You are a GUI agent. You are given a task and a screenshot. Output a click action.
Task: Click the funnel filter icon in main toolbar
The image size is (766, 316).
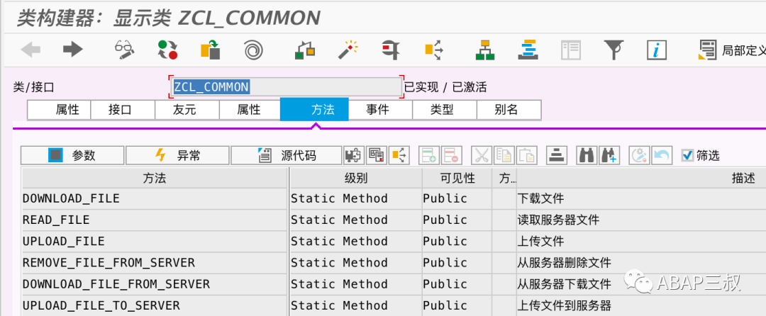tap(614, 50)
